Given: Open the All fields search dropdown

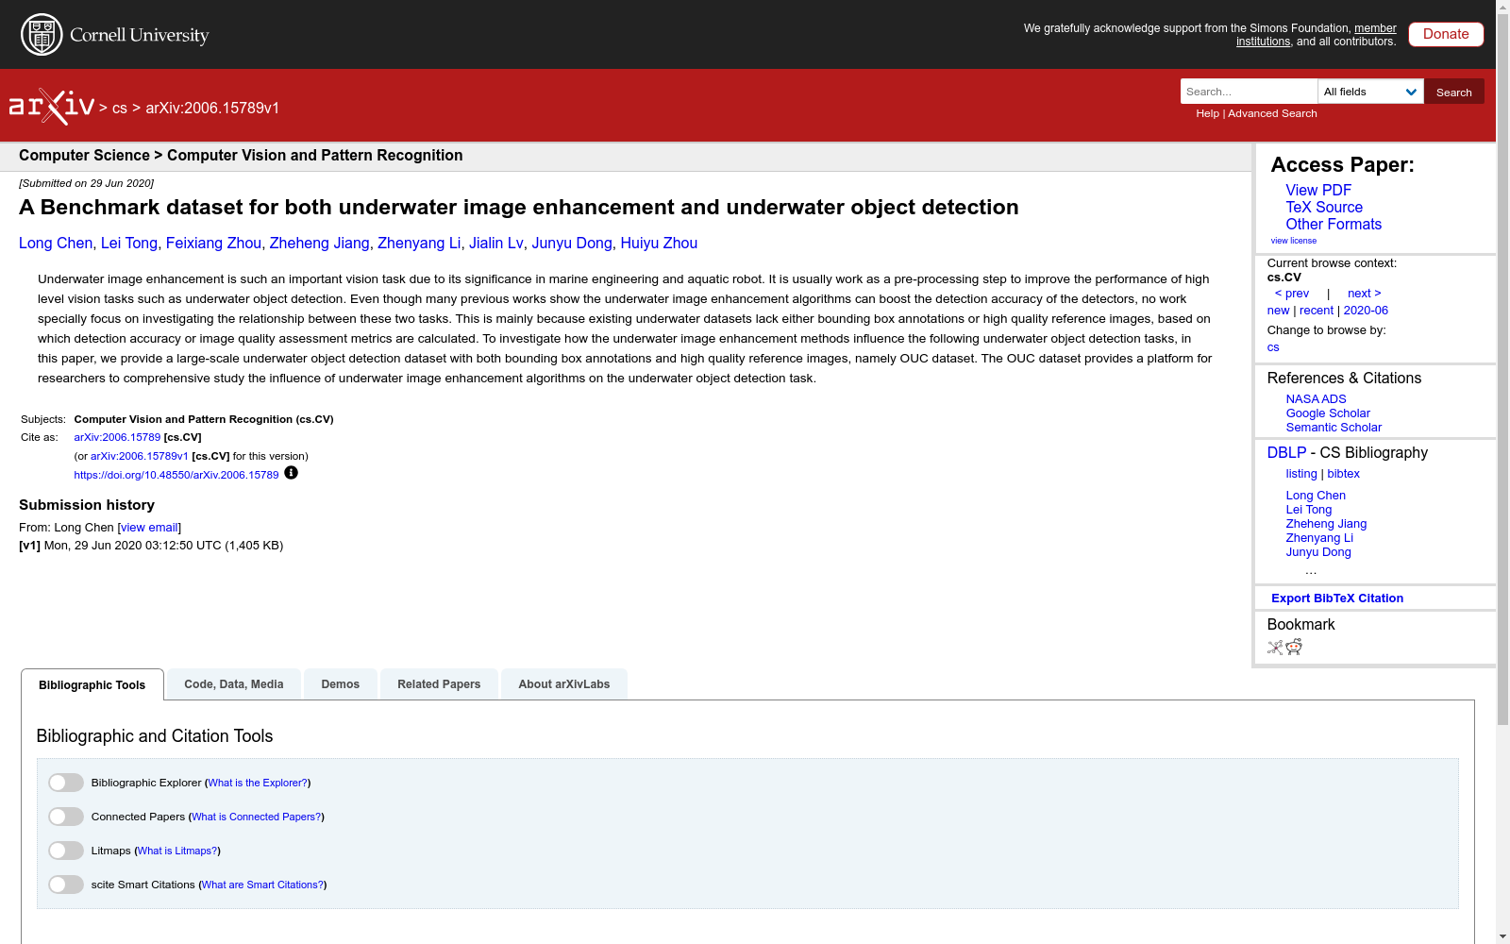Looking at the screenshot, I should [x=1370, y=92].
